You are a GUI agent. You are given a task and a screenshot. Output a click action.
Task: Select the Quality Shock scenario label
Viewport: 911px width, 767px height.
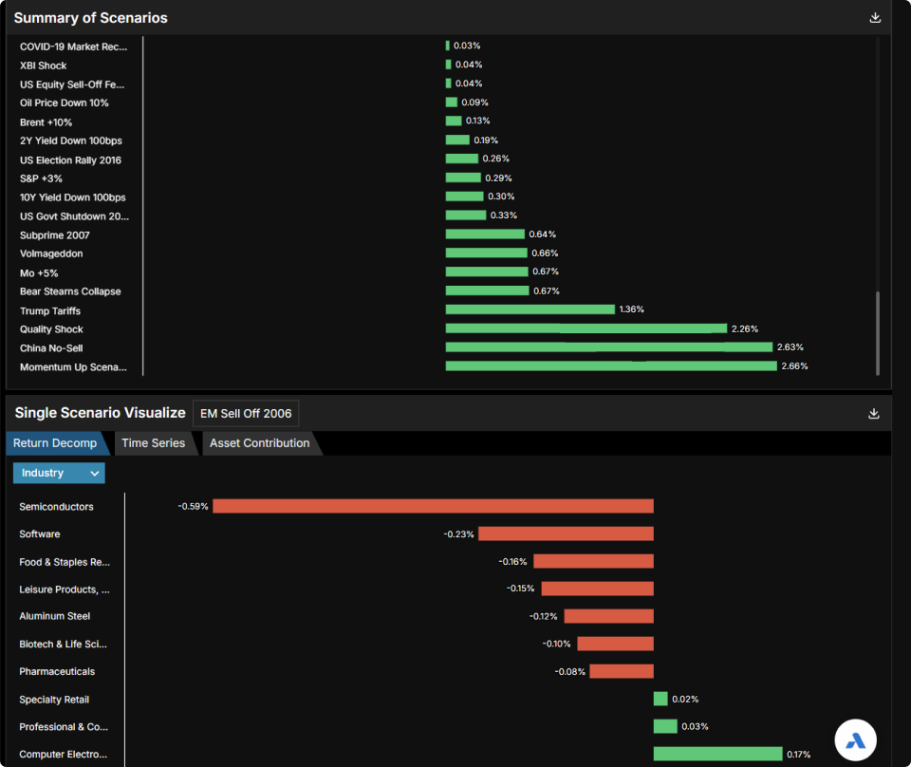click(x=51, y=328)
